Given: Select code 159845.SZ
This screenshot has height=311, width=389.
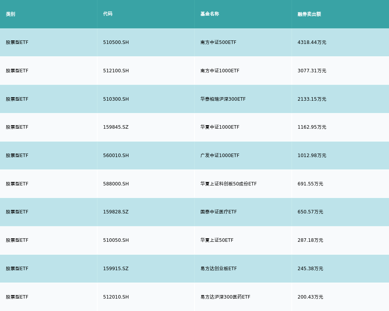Looking at the screenshot, I should (116, 127).
